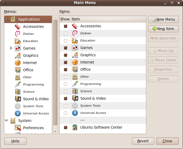Screen dimensions: 183x149
Task: Click the Universal Access icon in Items list
Action: [x=75, y=113]
